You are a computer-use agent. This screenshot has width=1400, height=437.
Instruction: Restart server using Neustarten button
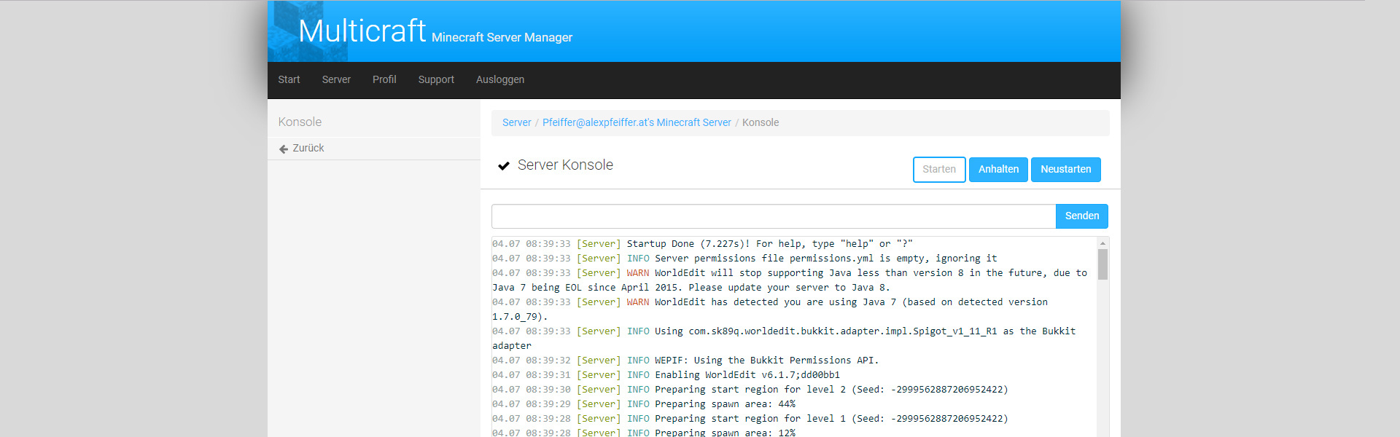click(x=1065, y=170)
